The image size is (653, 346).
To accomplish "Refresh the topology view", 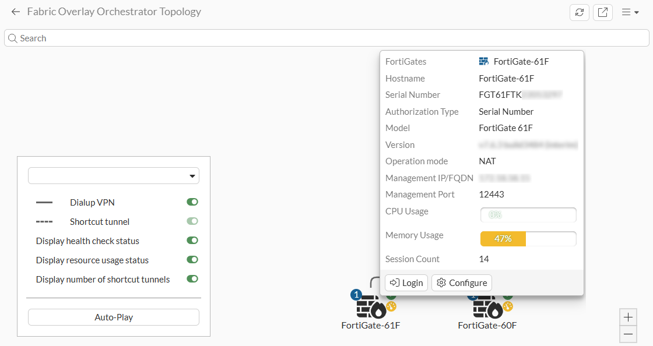I will pyautogui.click(x=579, y=12).
